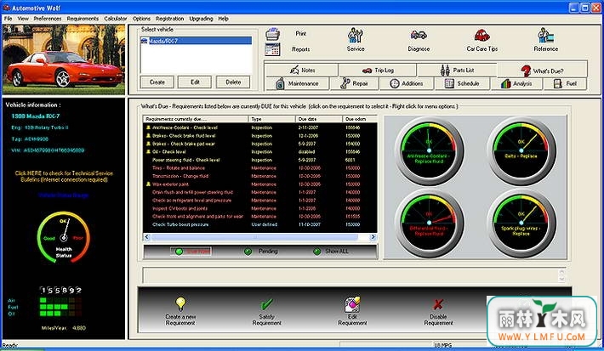The image size is (604, 351).
Task: Click the Type column header
Action: pyautogui.click(x=272, y=119)
